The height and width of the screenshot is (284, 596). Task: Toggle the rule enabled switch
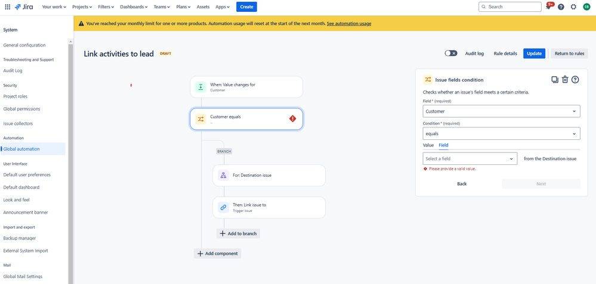tap(450, 53)
